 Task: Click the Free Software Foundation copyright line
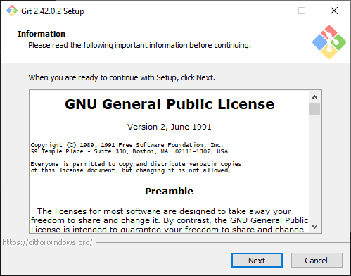(127, 145)
